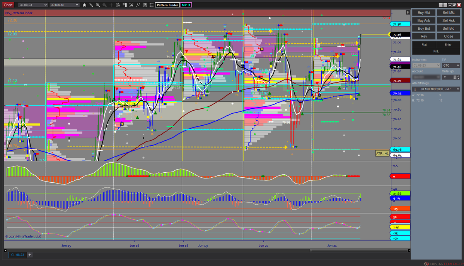Click the white 69.64 price marker
Image resolution: width=464 pixels, height=266 pixels.
[x=400, y=155]
